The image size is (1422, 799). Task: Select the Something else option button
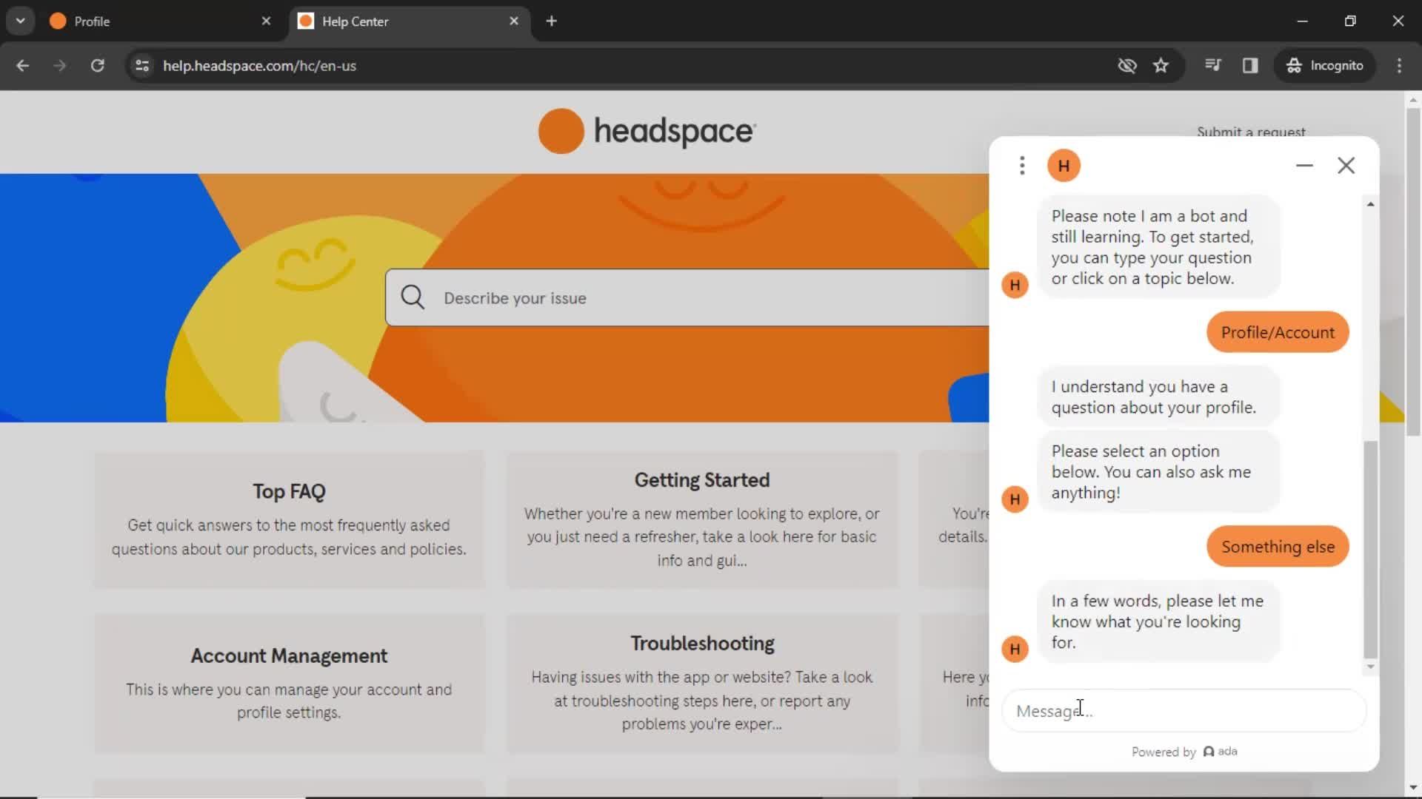[x=1278, y=546]
